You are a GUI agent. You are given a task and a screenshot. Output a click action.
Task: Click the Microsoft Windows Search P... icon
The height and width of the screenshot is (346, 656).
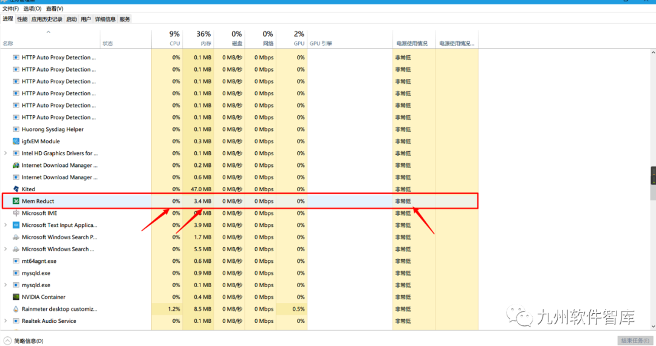coord(16,237)
